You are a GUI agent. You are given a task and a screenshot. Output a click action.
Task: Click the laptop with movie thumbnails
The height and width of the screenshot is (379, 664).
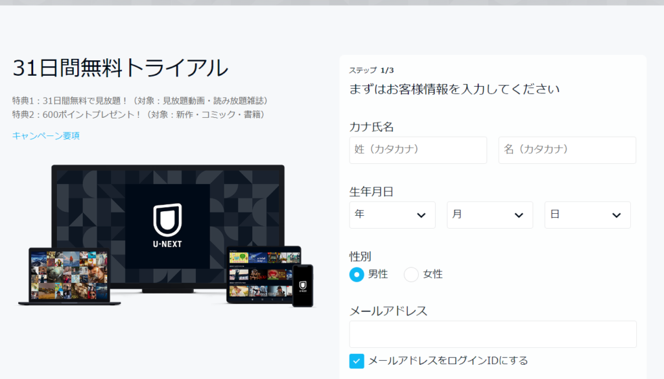(x=69, y=277)
